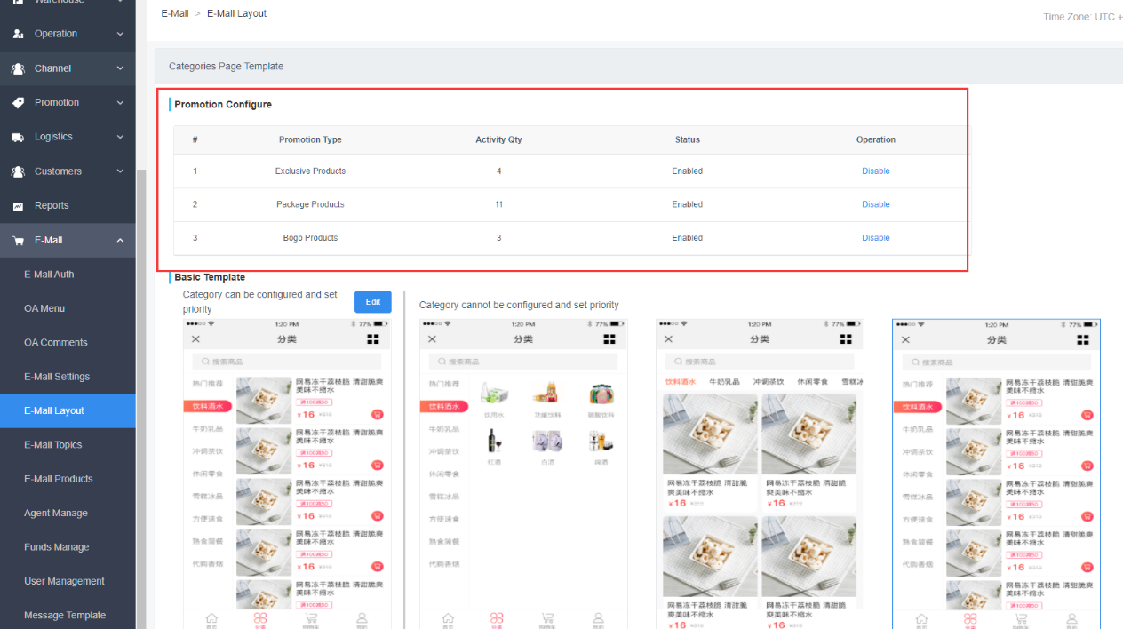This screenshot has width=1123, height=629.
Task: Click the Reports chart icon
Action: (x=18, y=206)
